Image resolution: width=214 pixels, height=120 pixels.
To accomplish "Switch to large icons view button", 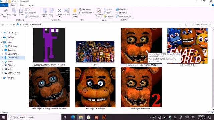I will point(212,112).
